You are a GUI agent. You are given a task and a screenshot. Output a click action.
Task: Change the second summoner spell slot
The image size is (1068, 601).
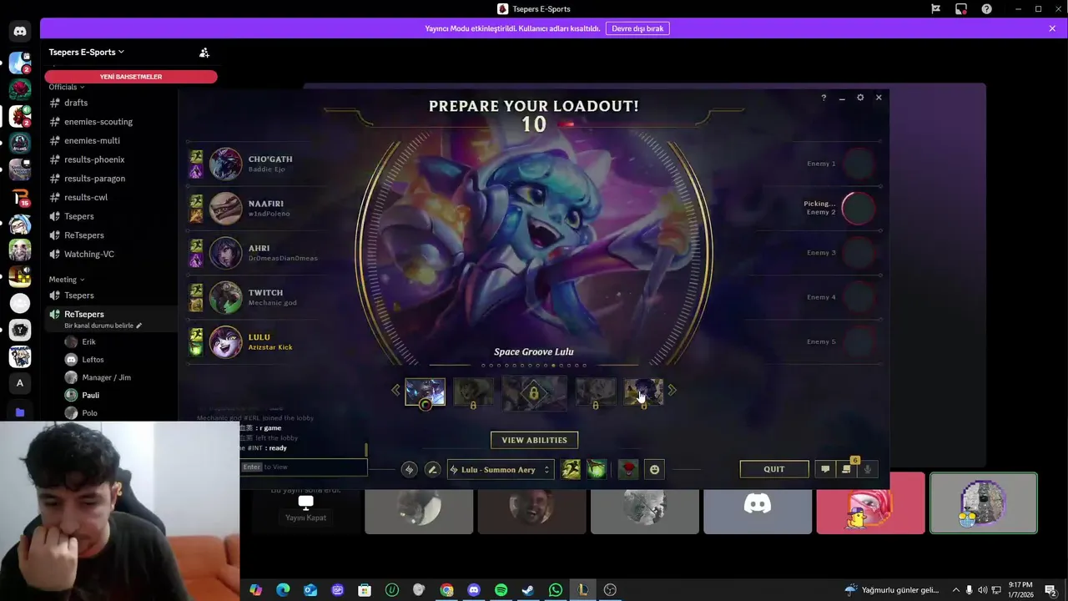[596, 470]
